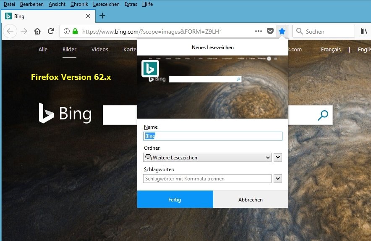Open the Bilder link on Bing
The image size is (371, 241).
click(69, 49)
